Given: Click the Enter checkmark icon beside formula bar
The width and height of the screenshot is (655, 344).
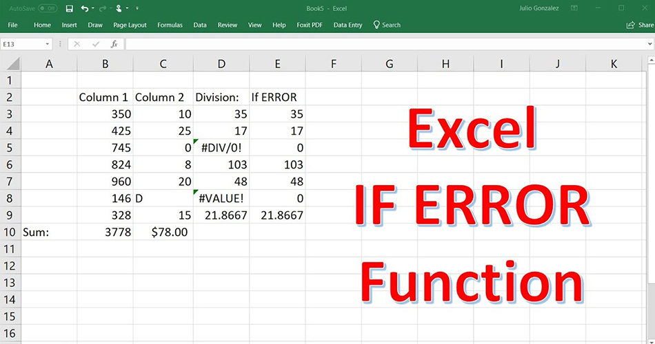Looking at the screenshot, I should click(95, 44).
